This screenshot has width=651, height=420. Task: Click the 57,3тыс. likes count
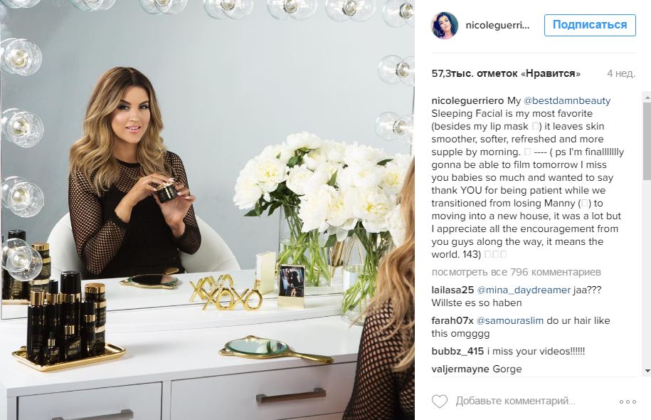[506, 73]
